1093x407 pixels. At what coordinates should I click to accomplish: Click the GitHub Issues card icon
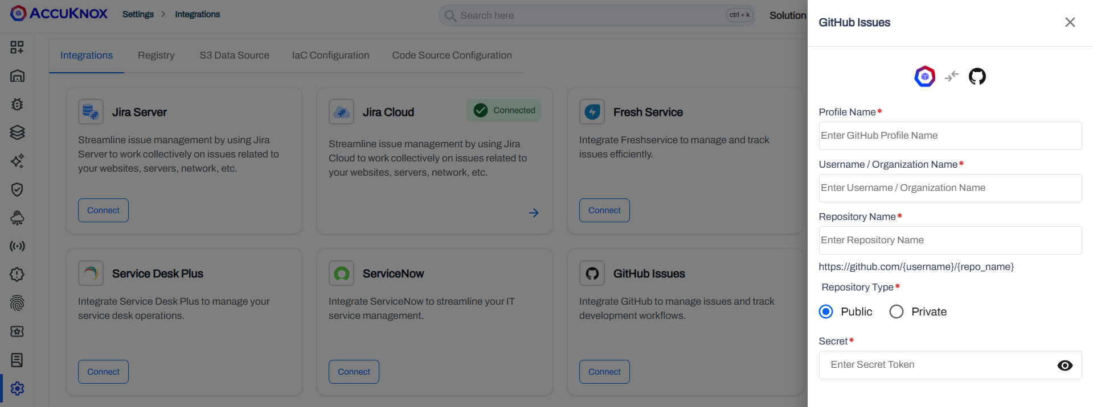tap(592, 273)
